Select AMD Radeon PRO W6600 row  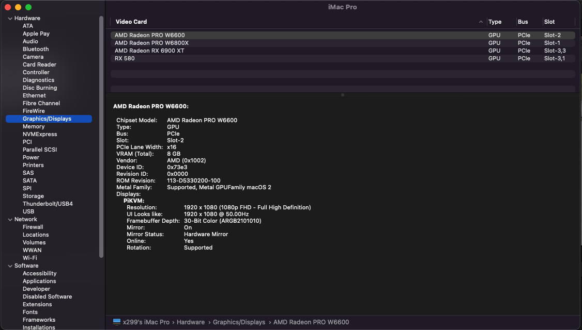click(x=343, y=35)
